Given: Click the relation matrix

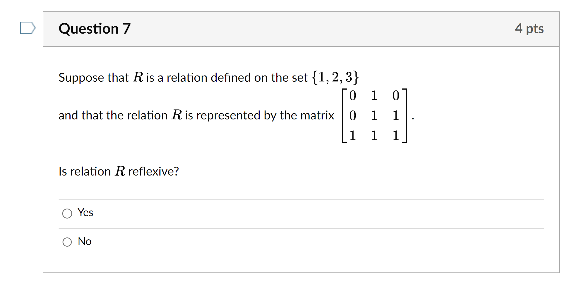Looking at the screenshot, I should click(374, 116).
